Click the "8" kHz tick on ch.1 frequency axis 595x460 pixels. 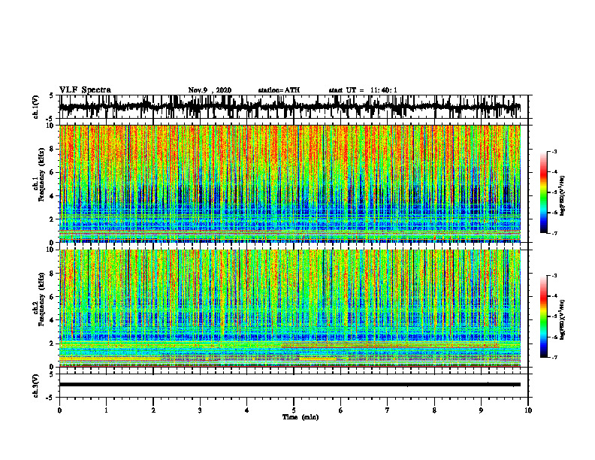pyautogui.click(x=53, y=149)
